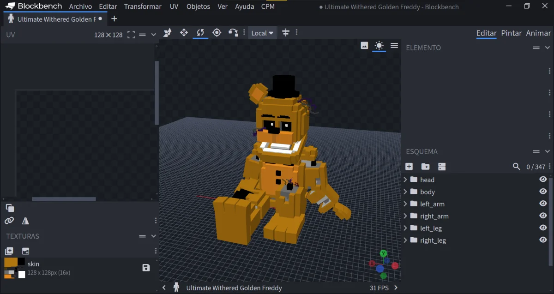Click the UV mirror icon
The width and height of the screenshot is (554, 294).
[25, 221]
